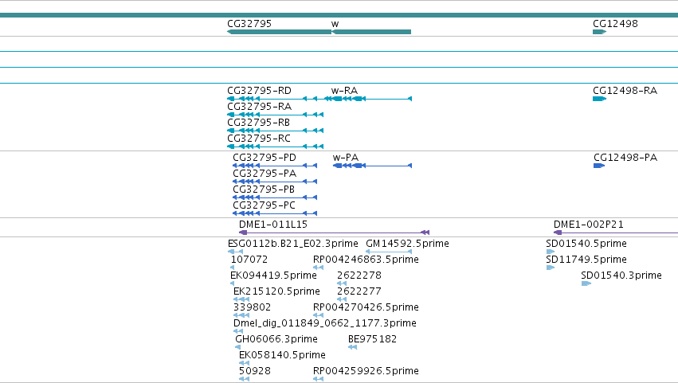This screenshot has width=678, height=383.
Task: Select the GM14592.5prime EST feature
Action: [389, 252]
